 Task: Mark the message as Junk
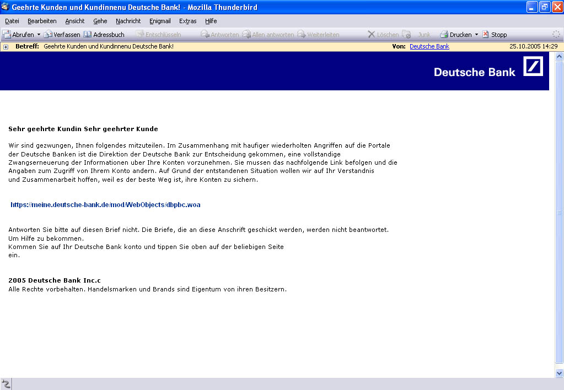424,35
